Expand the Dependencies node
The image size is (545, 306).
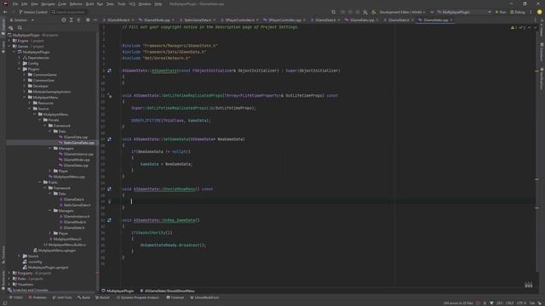coord(20,58)
